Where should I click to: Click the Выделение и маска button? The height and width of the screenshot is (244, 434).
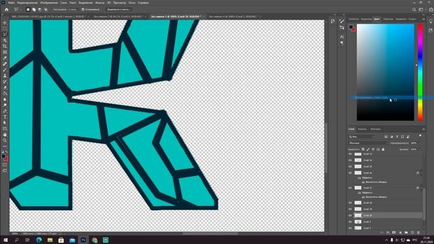point(119,9)
